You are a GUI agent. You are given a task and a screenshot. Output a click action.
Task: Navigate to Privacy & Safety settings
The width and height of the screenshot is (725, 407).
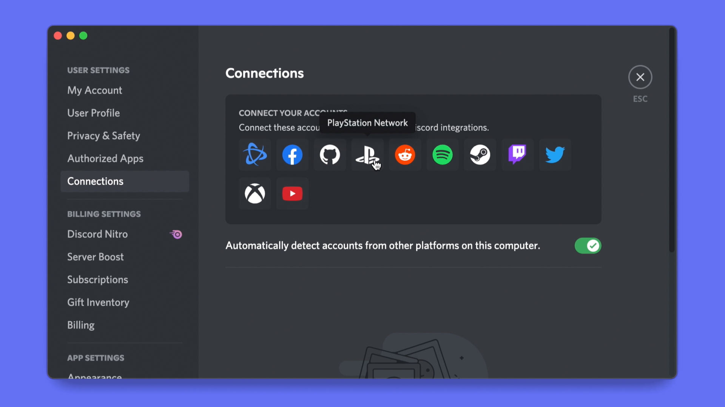[x=103, y=135]
